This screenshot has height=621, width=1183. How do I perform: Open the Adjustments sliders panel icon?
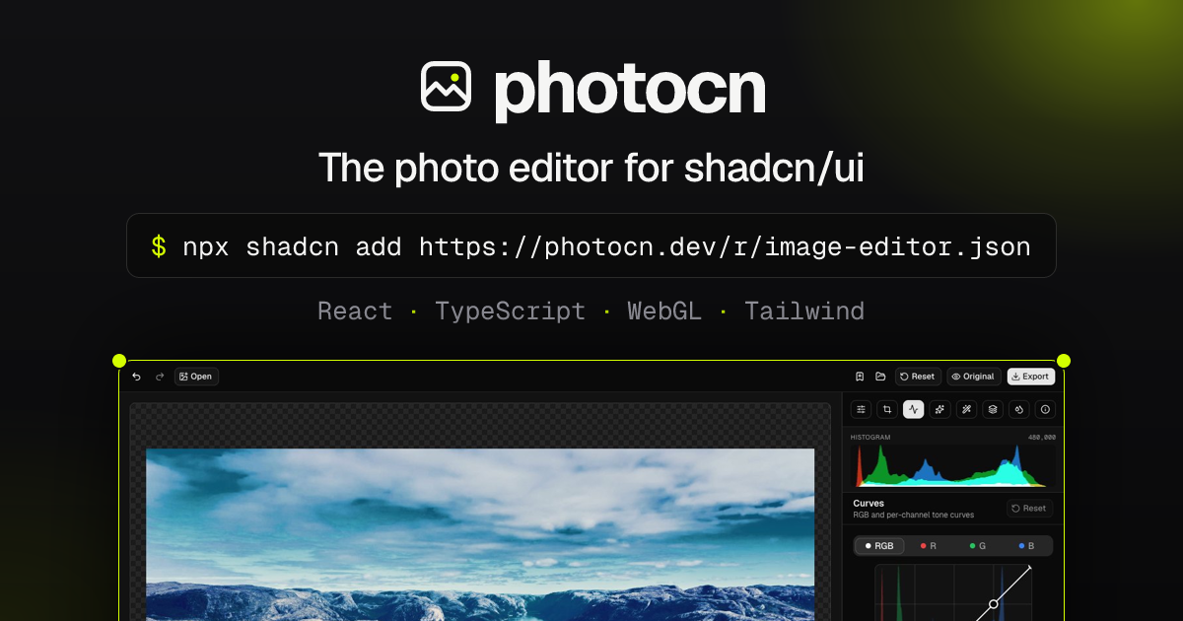click(862, 409)
